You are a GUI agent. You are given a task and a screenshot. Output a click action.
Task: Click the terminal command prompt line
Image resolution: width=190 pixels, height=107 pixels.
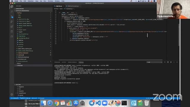(66, 83)
